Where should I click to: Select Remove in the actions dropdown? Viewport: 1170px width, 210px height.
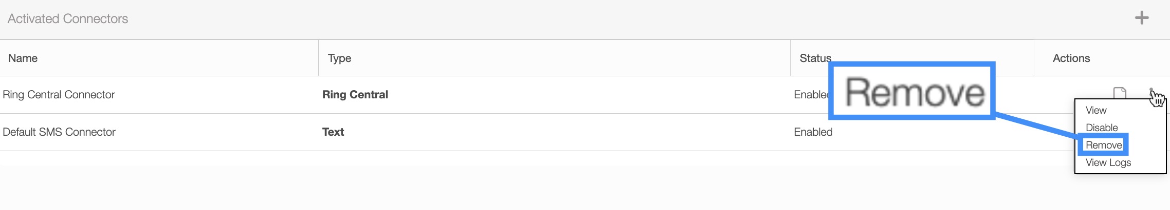point(1104,145)
